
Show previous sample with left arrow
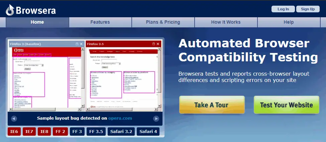tap(14, 119)
